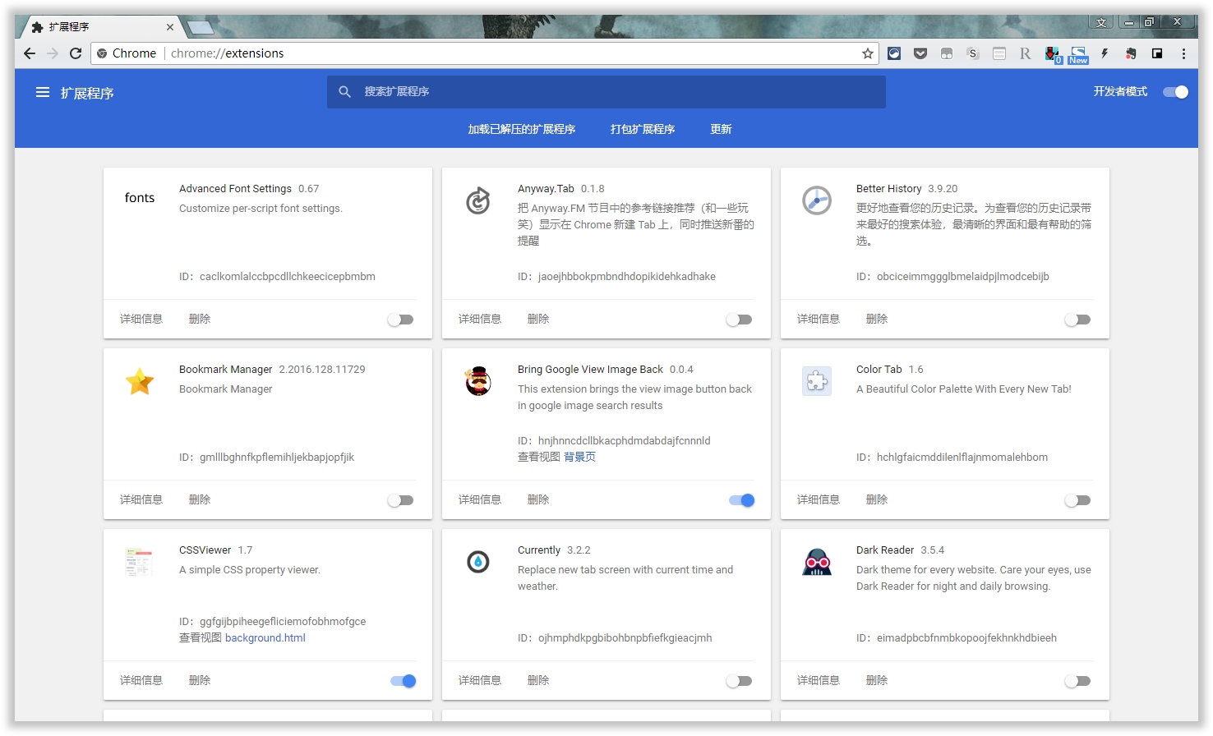Screen dimensions: 1213x736
Task: Open Chrome's three-dot menu
Action: tap(1183, 53)
